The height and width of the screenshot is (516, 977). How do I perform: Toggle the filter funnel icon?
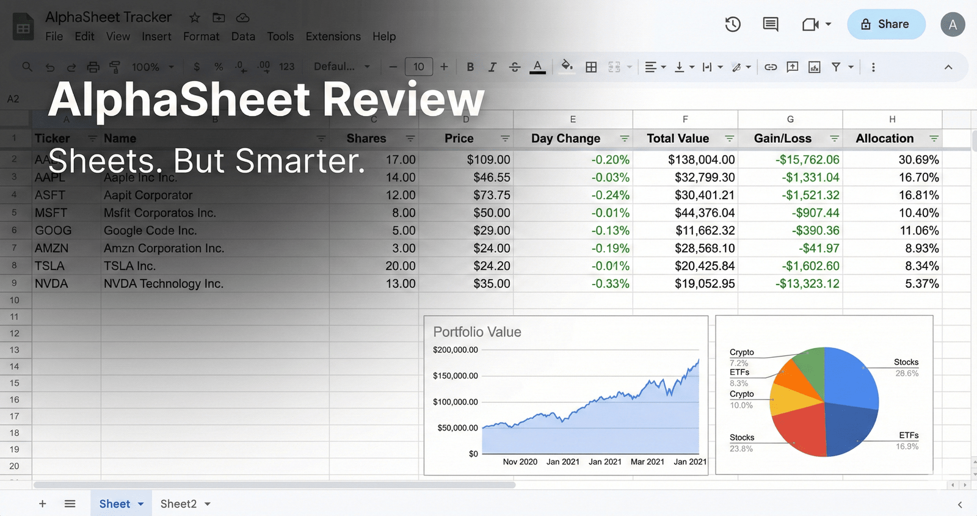pos(836,67)
